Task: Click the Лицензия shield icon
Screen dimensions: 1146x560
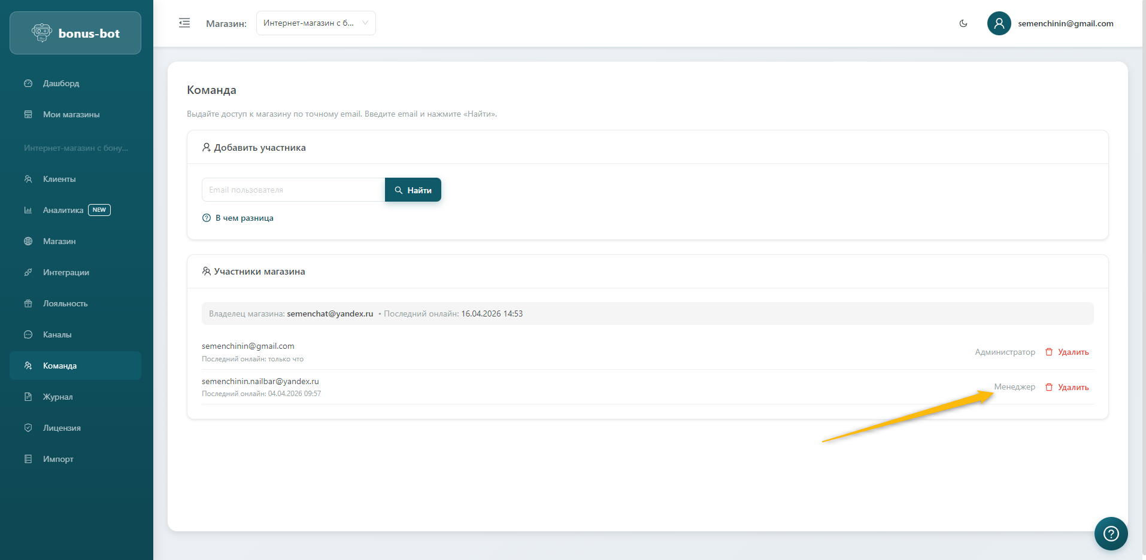Action: (28, 428)
